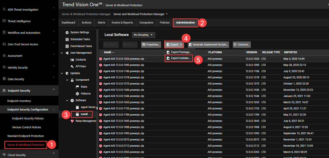Open Endpoint Inventory in sidebar
329x158 pixels.
point(19,101)
